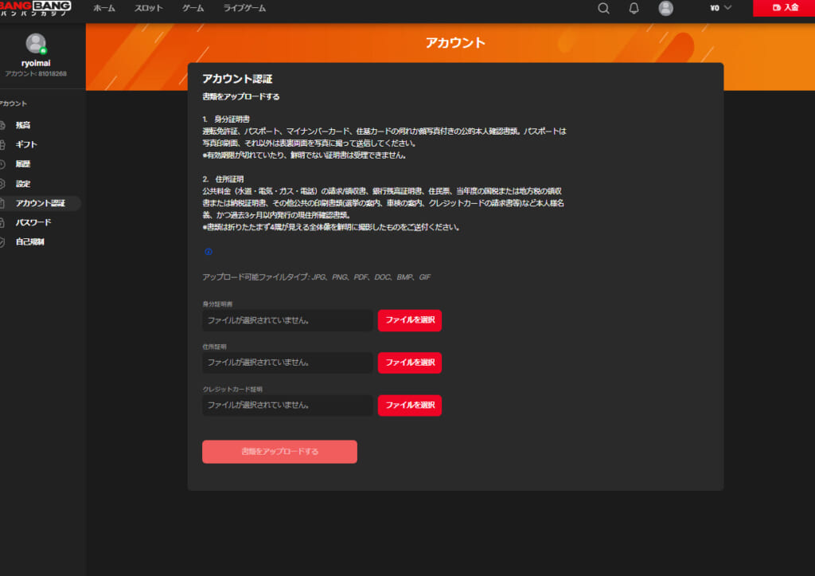Screen dimensions: 815x576
Task: Click the blue info icon
Action: [x=209, y=252]
